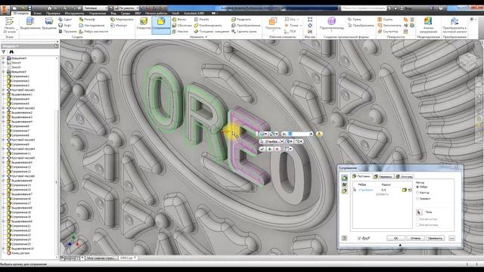This screenshot has width=484, height=272.
Task: Click the ViewCube in viewport corner
Action: tap(467, 61)
